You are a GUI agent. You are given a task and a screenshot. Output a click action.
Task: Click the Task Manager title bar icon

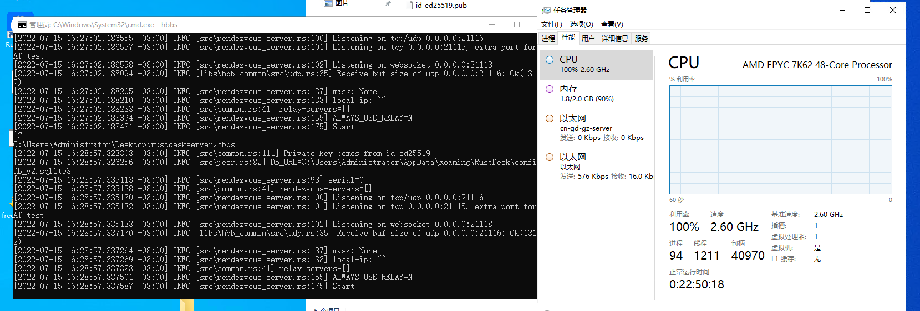[546, 11]
